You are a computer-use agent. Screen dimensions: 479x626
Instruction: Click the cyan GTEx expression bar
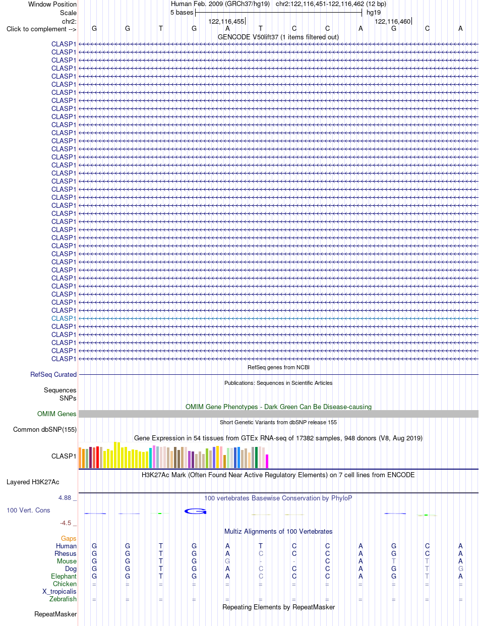pos(150,458)
